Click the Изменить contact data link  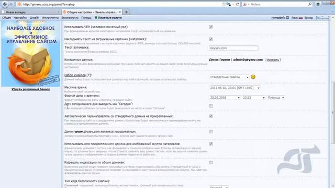[273, 60]
